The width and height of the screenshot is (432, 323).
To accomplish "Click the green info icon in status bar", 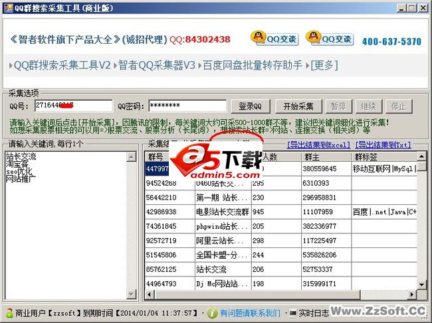I will (x=212, y=313).
